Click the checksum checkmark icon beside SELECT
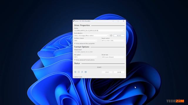188x105 pixels. (111, 36)
